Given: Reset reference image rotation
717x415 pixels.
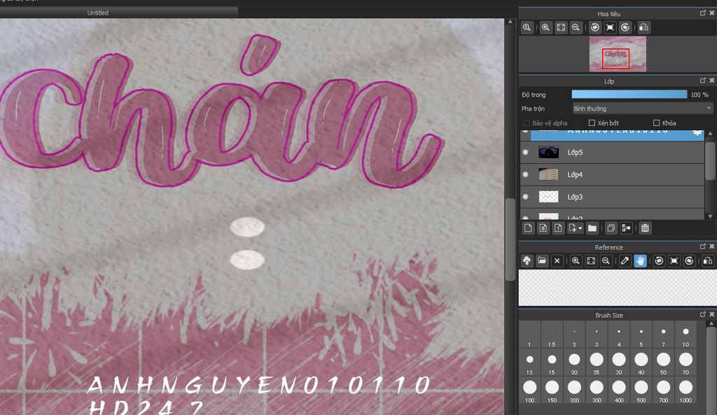Looking at the screenshot, I should coord(674,260).
